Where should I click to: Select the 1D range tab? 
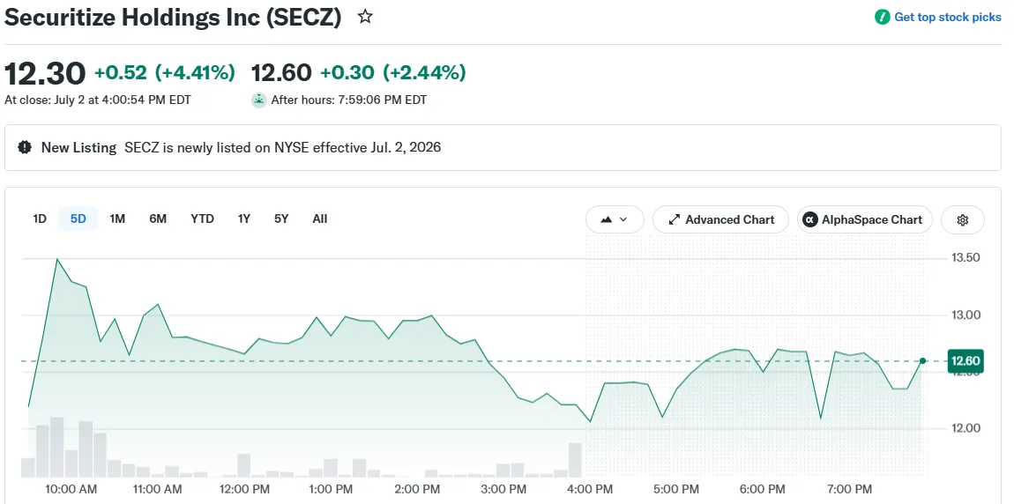[x=40, y=219]
